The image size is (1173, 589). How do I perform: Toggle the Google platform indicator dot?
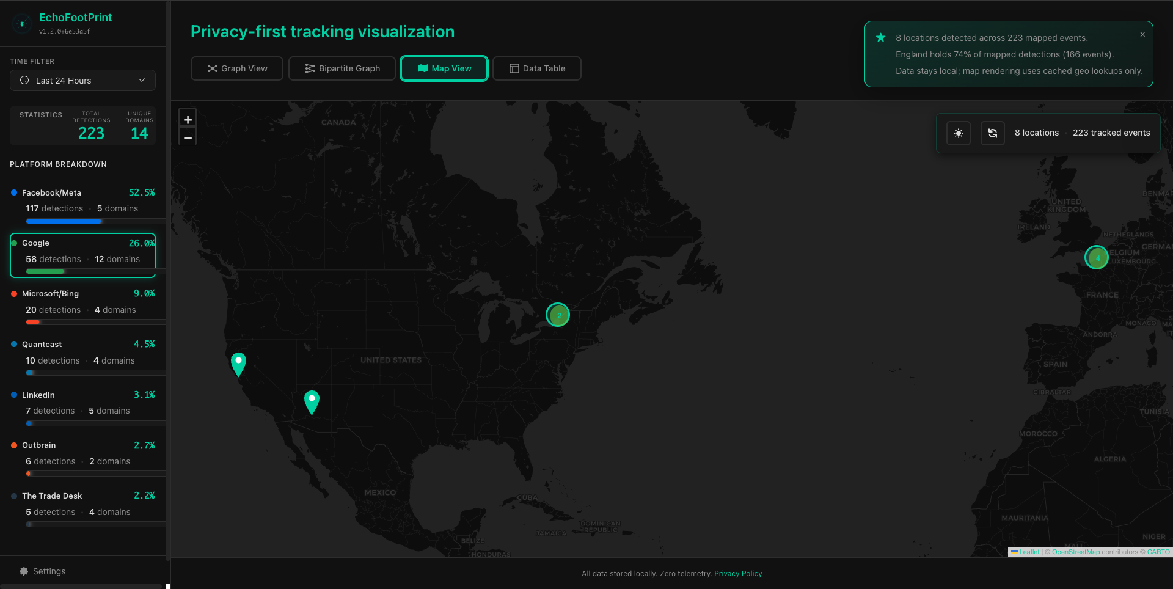pyautogui.click(x=15, y=243)
